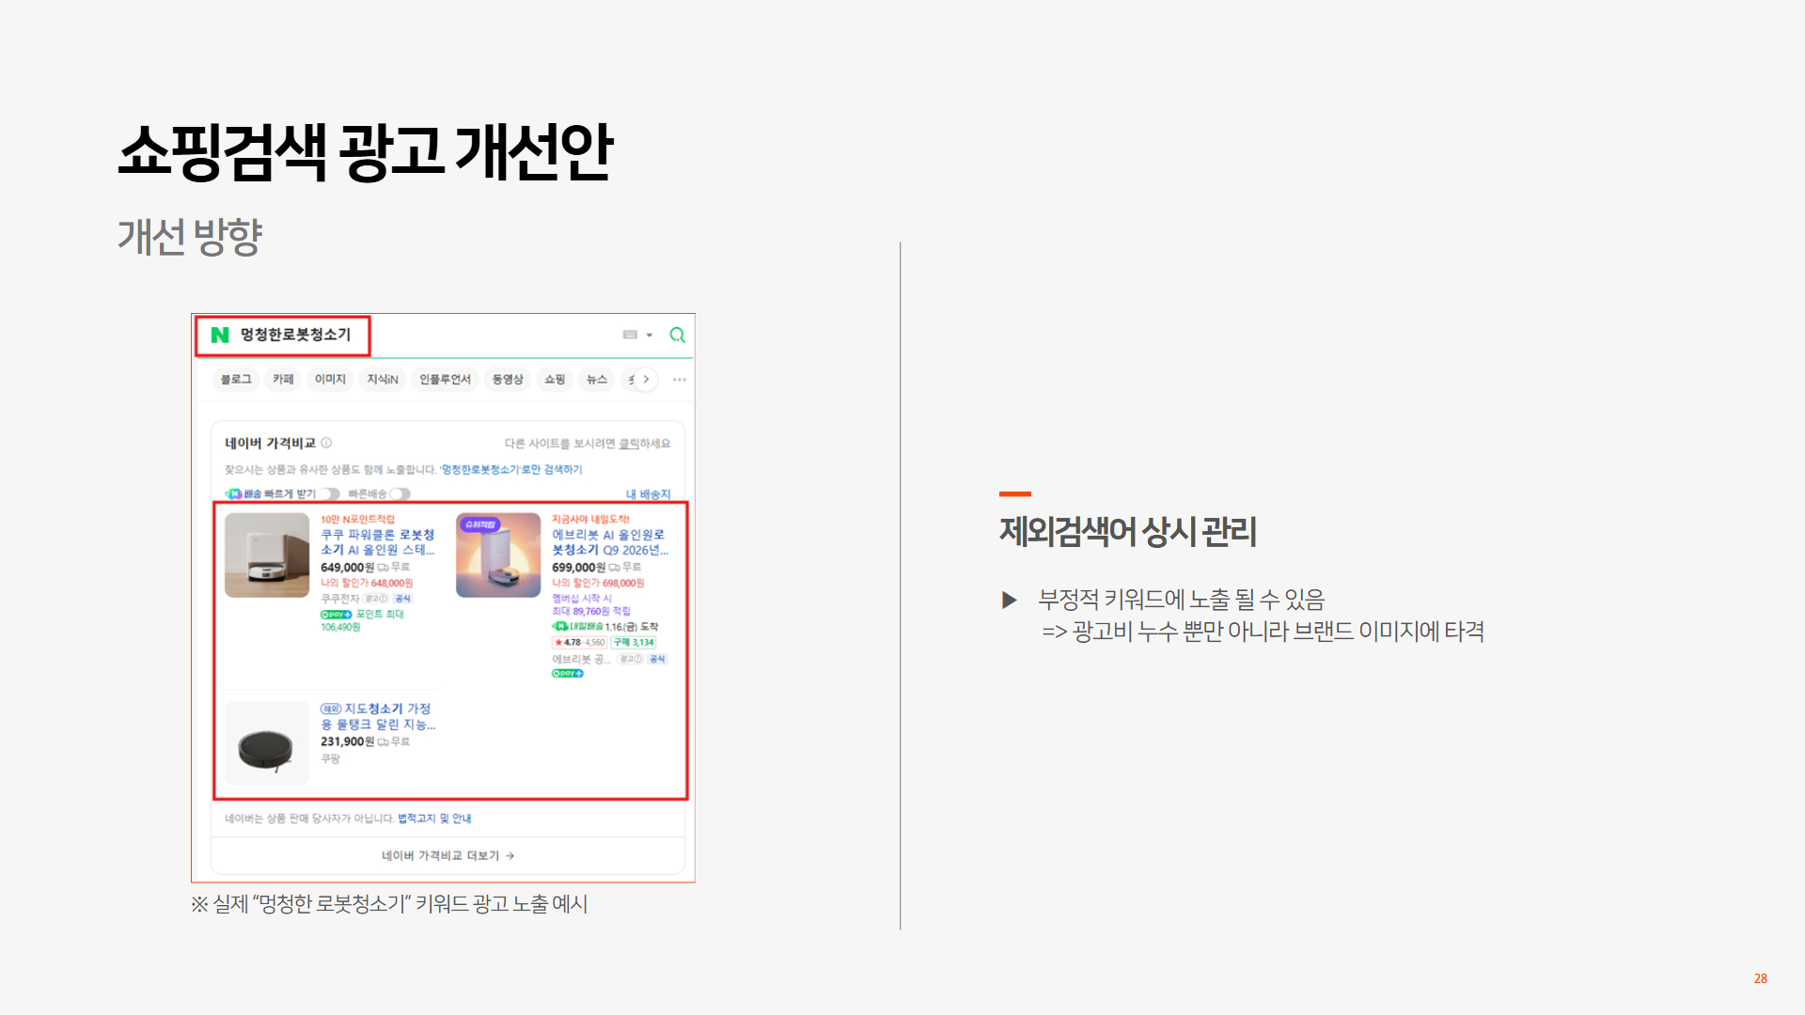Click the three-dot more options icon
1805x1015 pixels.
[x=680, y=380]
